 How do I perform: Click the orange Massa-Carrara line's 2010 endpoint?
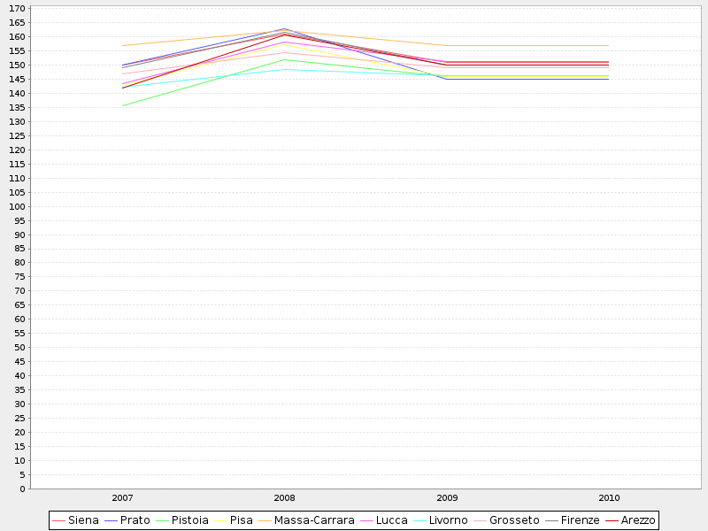[x=609, y=46]
